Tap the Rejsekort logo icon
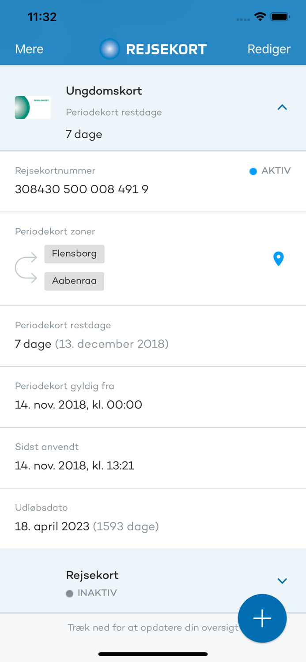The width and height of the screenshot is (306, 662). click(110, 49)
